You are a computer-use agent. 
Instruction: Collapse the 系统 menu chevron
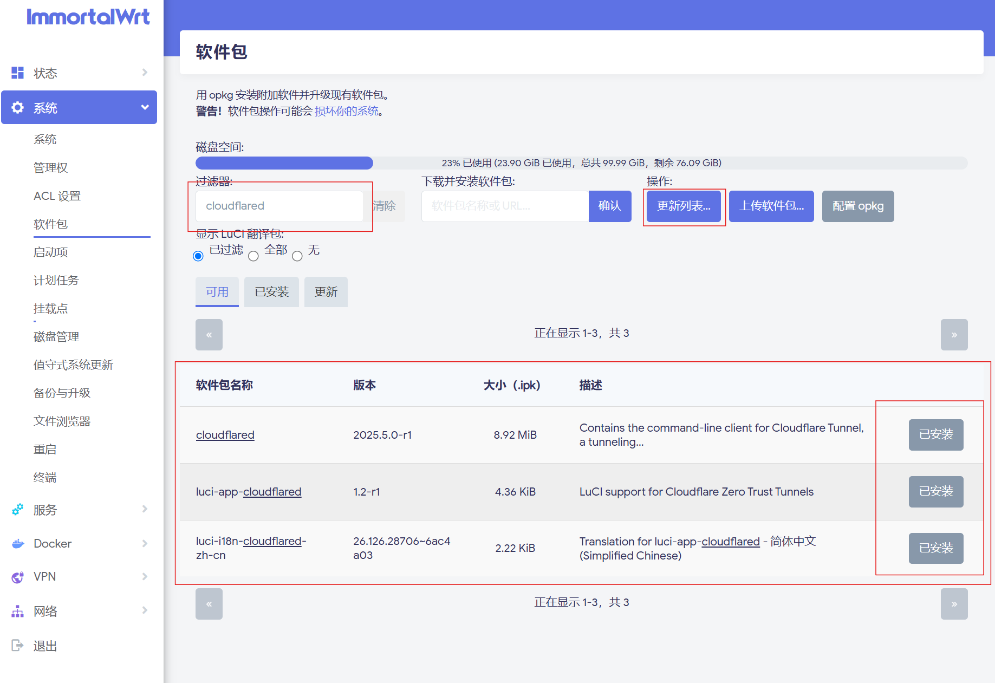[145, 107]
